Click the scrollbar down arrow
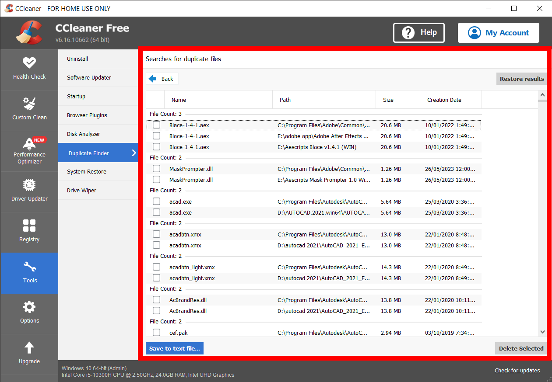 (542, 331)
